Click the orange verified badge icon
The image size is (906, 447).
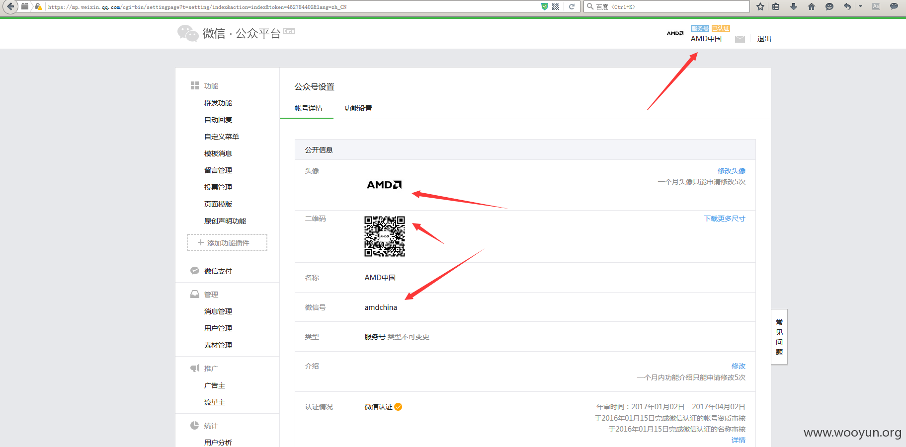point(398,407)
